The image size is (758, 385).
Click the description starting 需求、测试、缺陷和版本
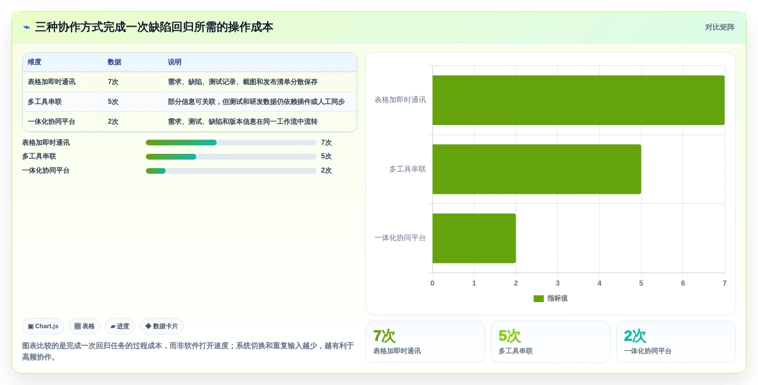tap(243, 122)
